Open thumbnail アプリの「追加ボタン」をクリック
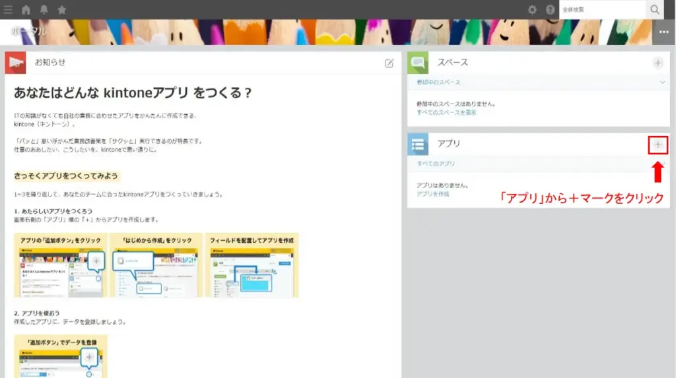 60,265
